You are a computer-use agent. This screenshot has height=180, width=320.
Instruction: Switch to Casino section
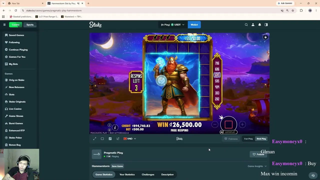[15, 25]
